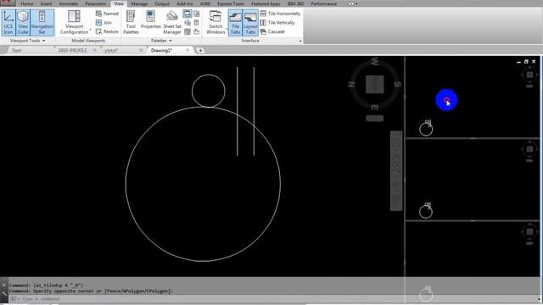Open the A360 ribbon tab
The height and width of the screenshot is (305, 543).
(x=205, y=3)
